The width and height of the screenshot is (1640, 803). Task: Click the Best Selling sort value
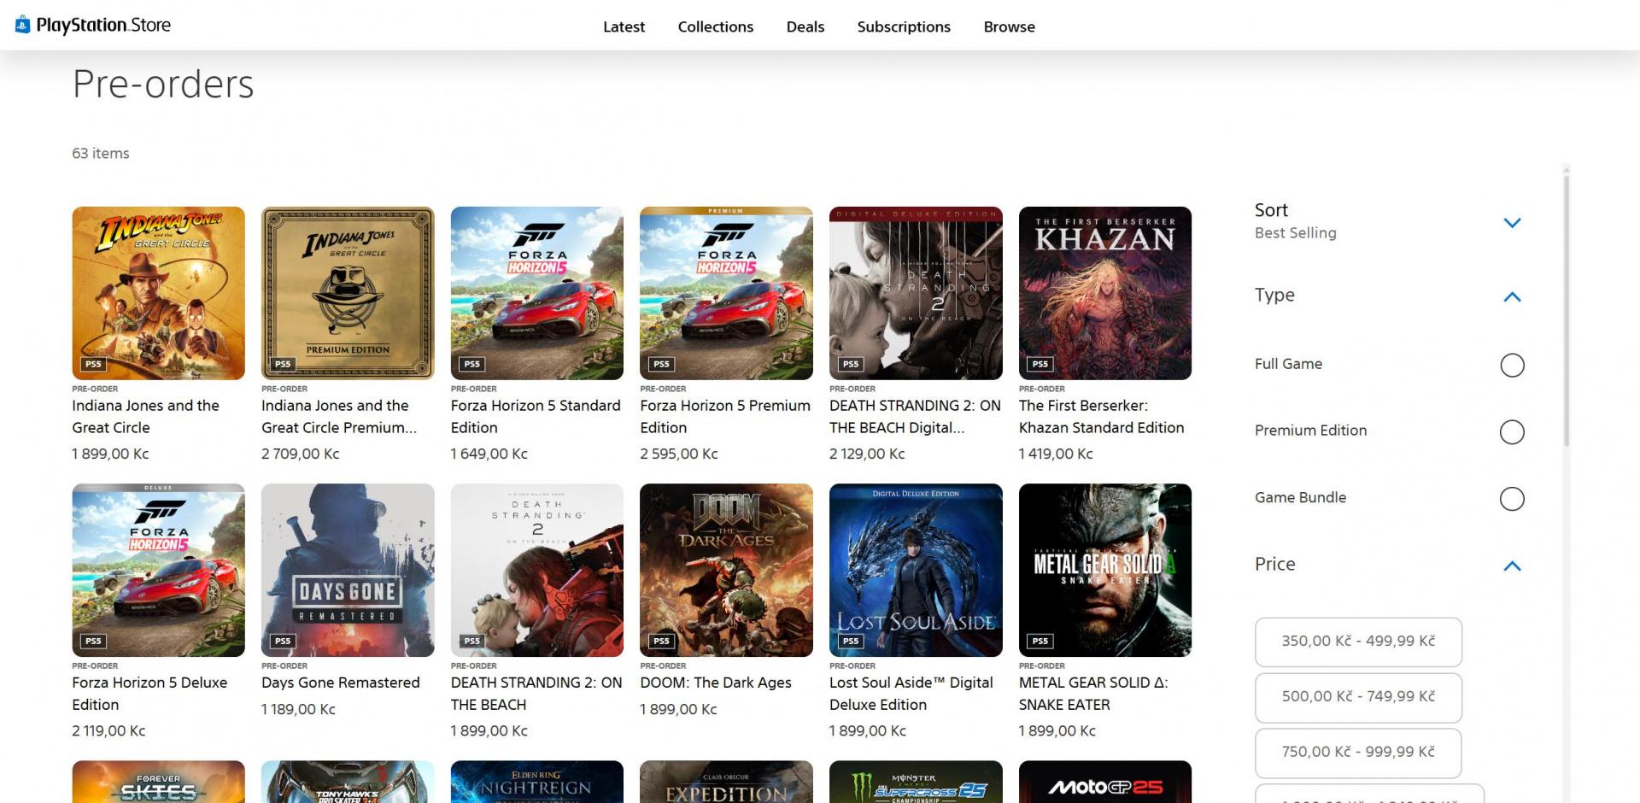[1295, 233]
